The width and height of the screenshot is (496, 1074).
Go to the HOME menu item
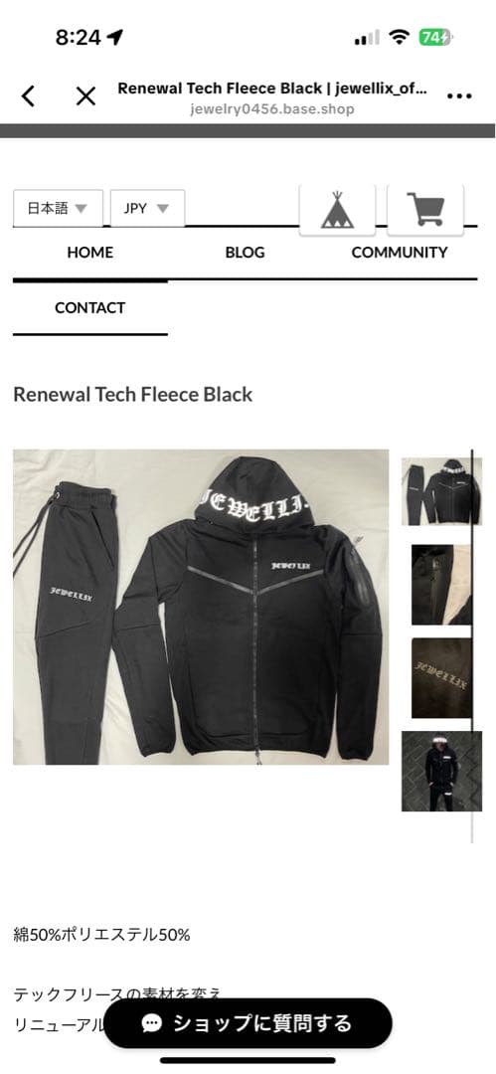click(90, 252)
